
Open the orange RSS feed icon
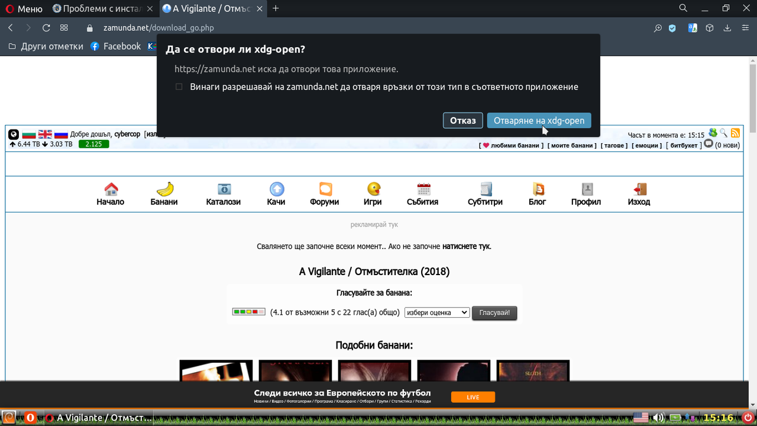[x=735, y=133]
